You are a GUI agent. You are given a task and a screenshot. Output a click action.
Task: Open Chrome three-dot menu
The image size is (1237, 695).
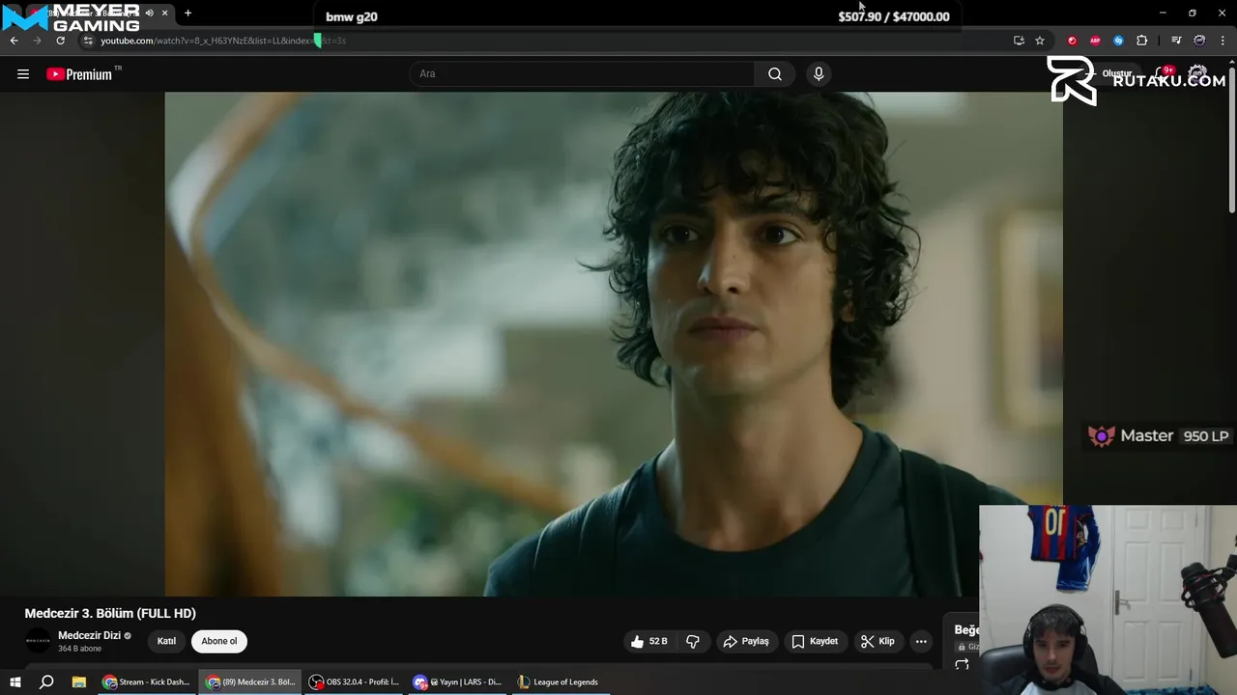point(1223,41)
